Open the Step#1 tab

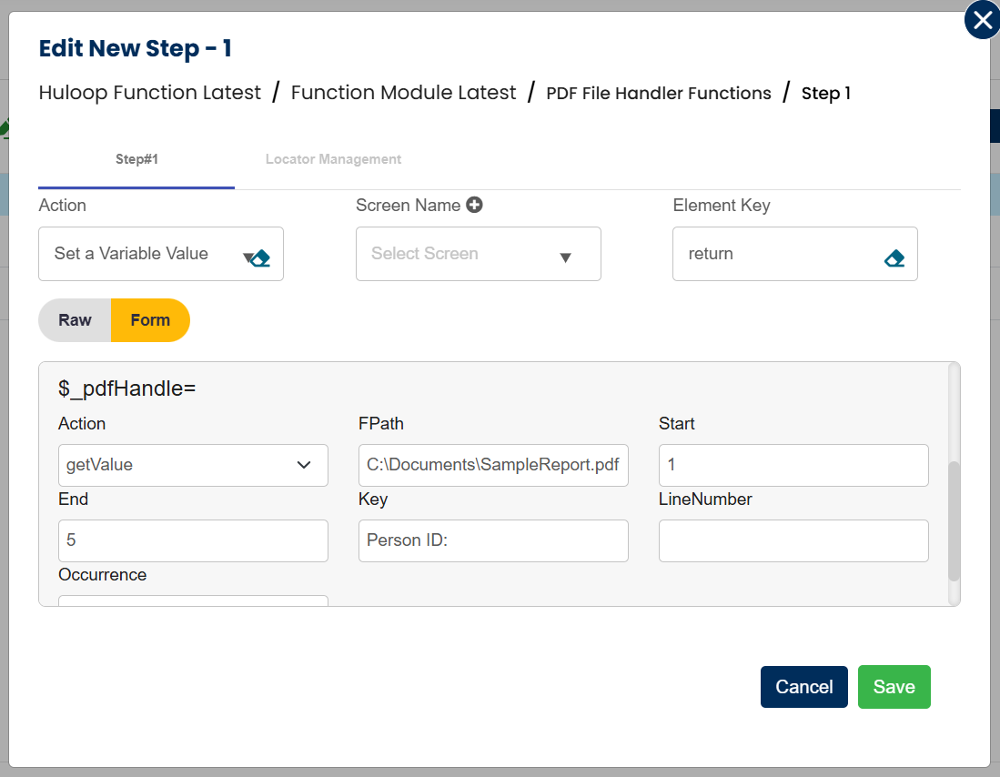point(136,159)
